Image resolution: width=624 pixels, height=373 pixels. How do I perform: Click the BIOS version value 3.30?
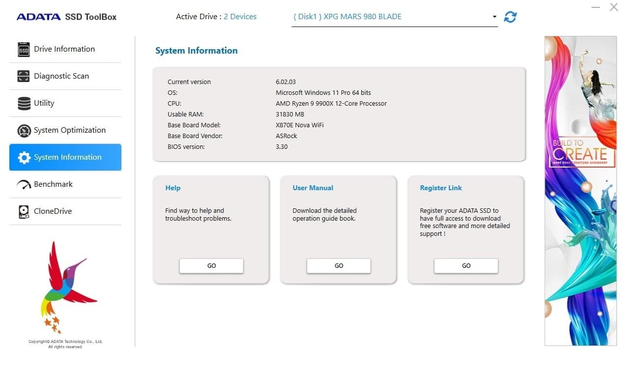click(282, 147)
